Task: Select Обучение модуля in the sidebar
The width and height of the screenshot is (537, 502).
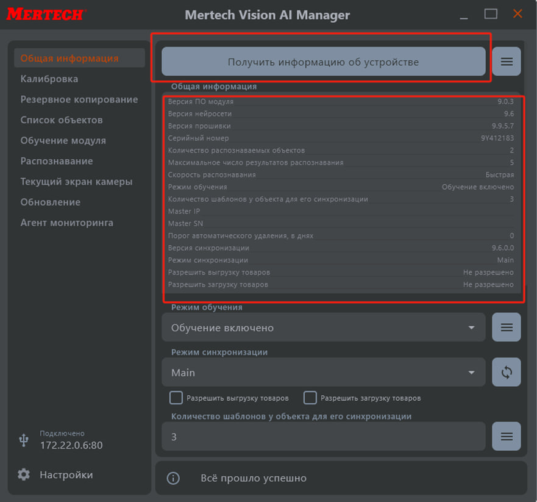Action: coord(63,140)
